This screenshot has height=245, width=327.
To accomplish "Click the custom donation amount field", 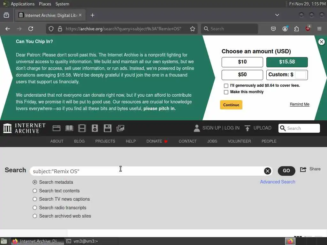I will point(300,75).
